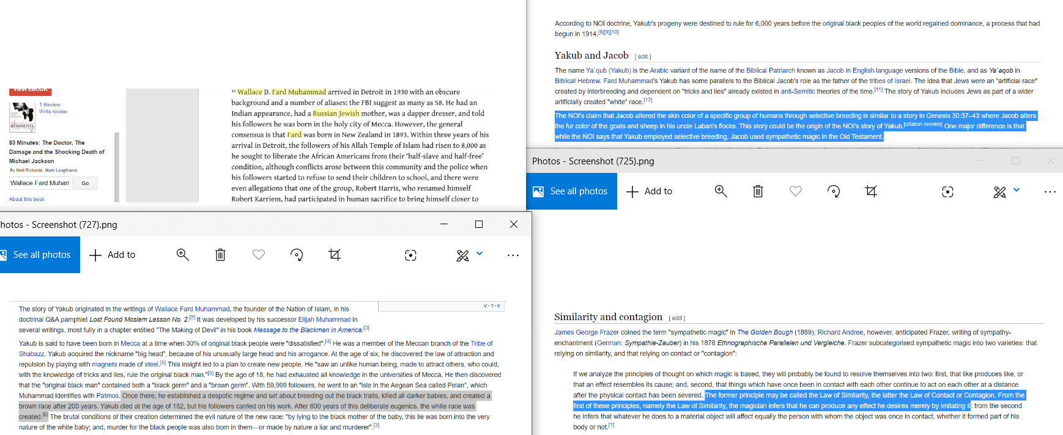Screen dimensions: 1063x435
Task: Click the edit link beside Similarity and contagion
Action: tap(677, 318)
